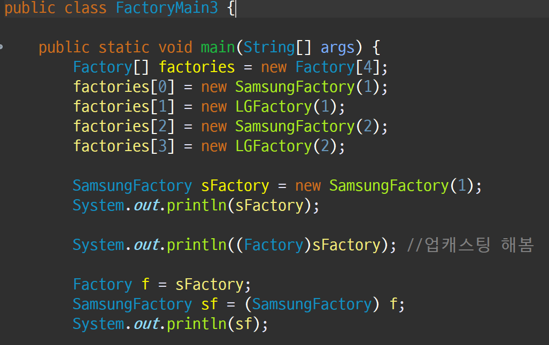Click println(sf) statement
The image size is (549, 345).
[170, 324]
